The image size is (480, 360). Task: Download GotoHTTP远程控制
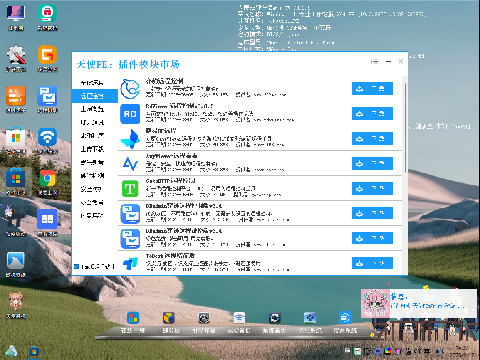[x=373, y=188]
